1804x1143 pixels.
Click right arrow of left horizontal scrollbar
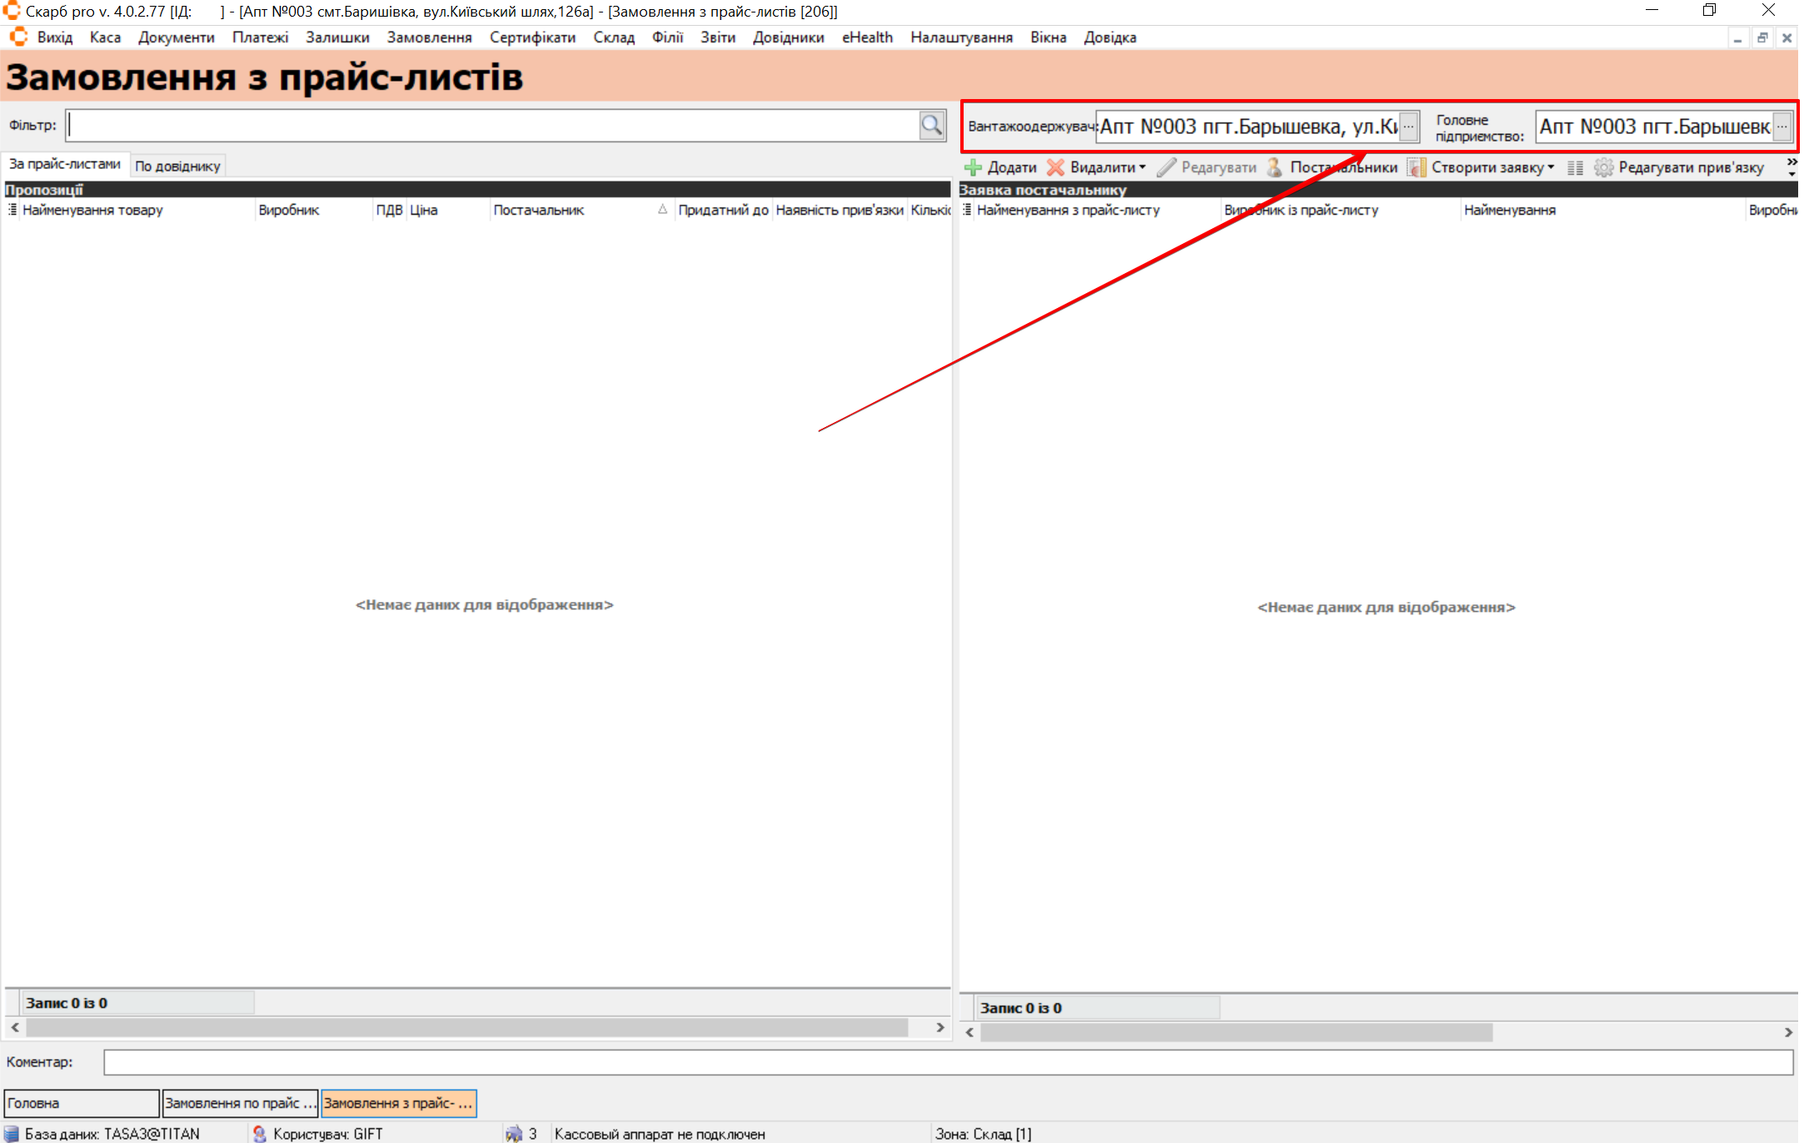pyautogui.click(x=940, y=1027)
